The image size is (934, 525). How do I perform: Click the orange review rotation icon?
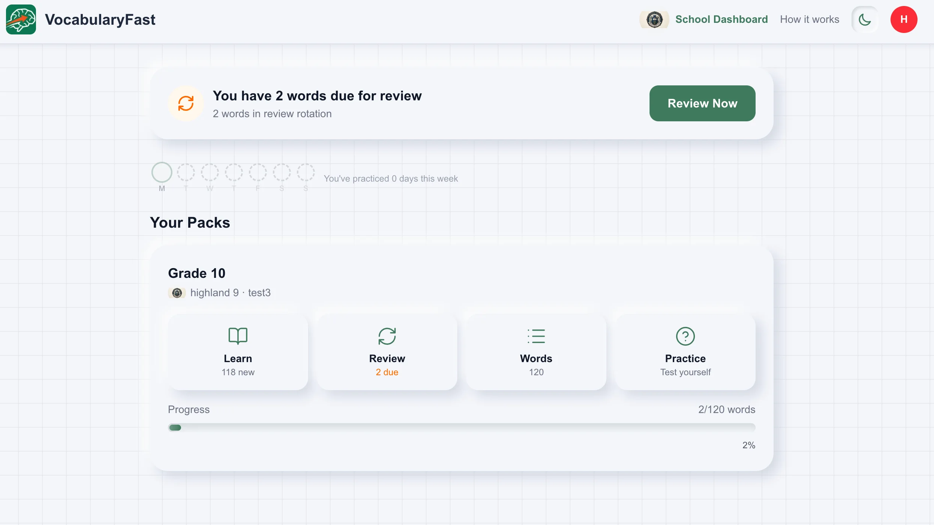click(x=186, y=103)
